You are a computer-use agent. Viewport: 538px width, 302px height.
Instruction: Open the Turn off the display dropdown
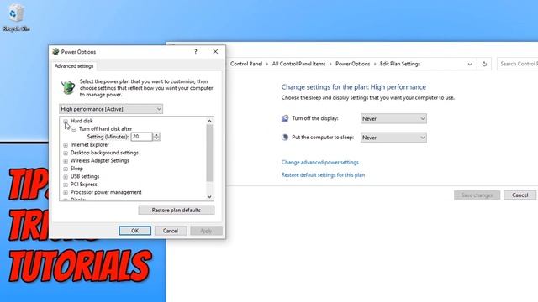[x=393, y=119]
